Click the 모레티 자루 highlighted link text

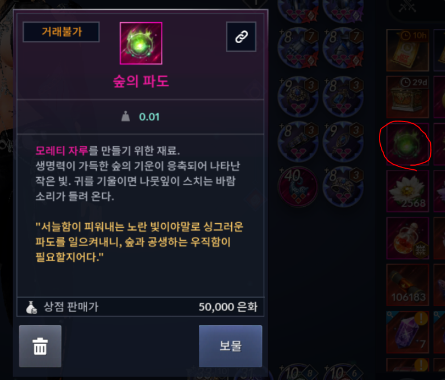click(x=62, y=151)
